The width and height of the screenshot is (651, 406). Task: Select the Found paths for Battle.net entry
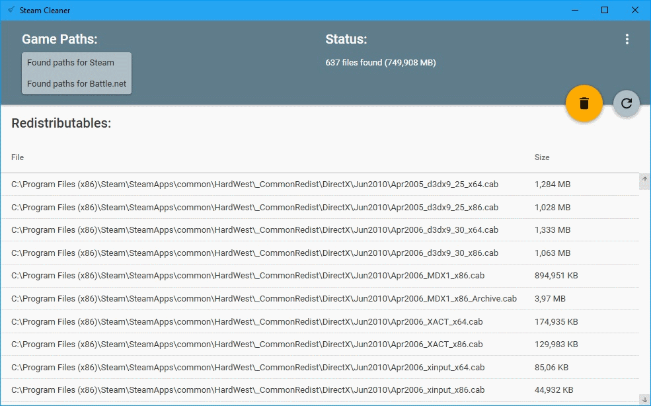tap(74, 84)
